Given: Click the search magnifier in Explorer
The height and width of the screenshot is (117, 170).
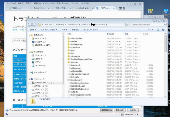Looking at the screenshot, I should coord(165,25).
